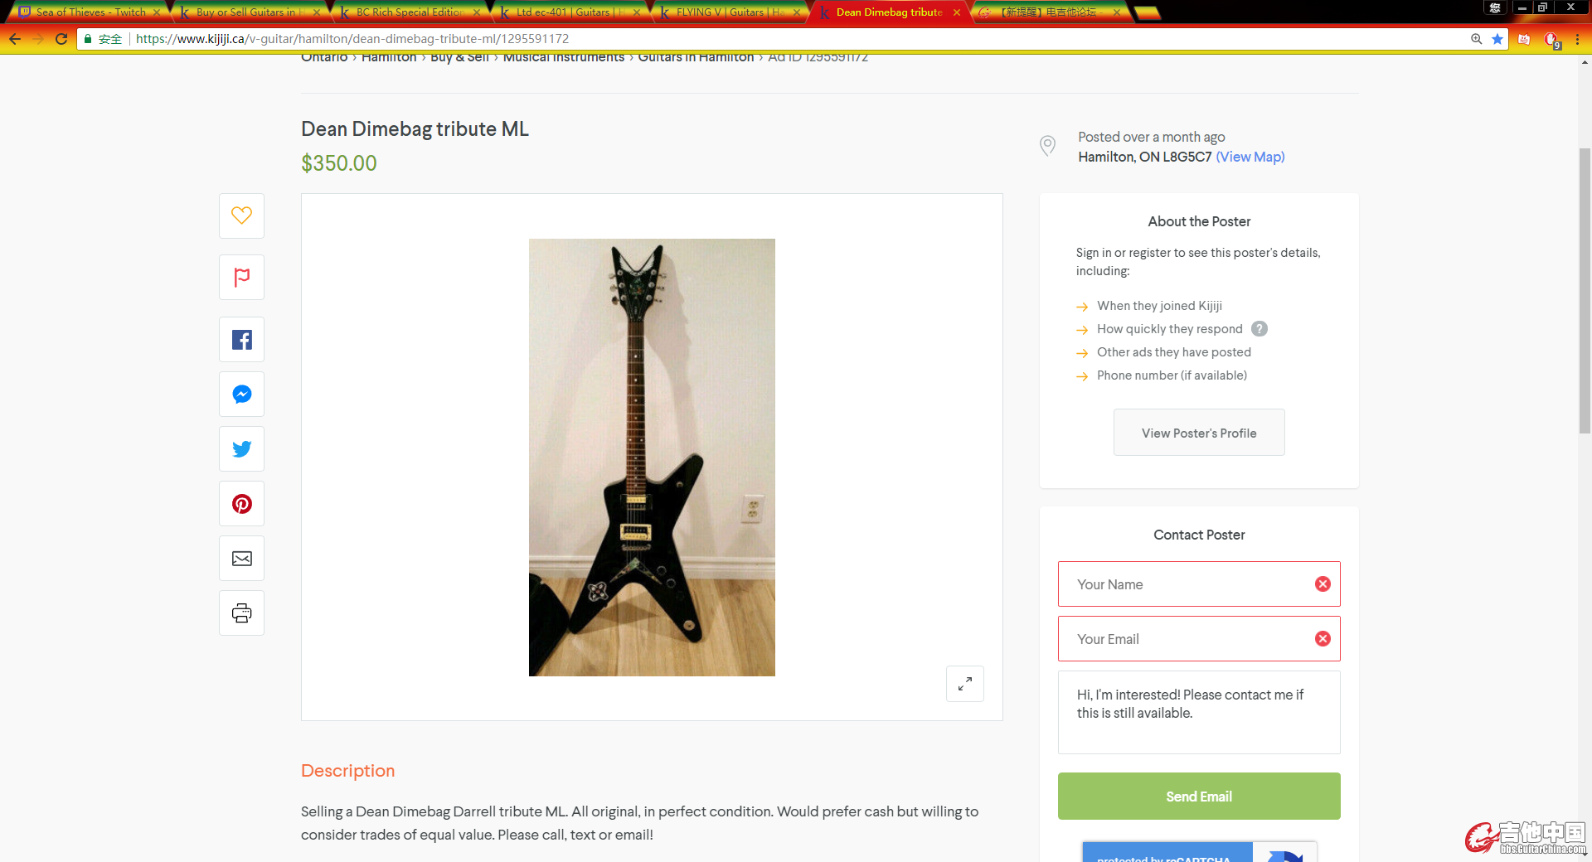The image size is (1592, 862).
Task: Share listing on Facebook
Action: (x=241, y=340)
